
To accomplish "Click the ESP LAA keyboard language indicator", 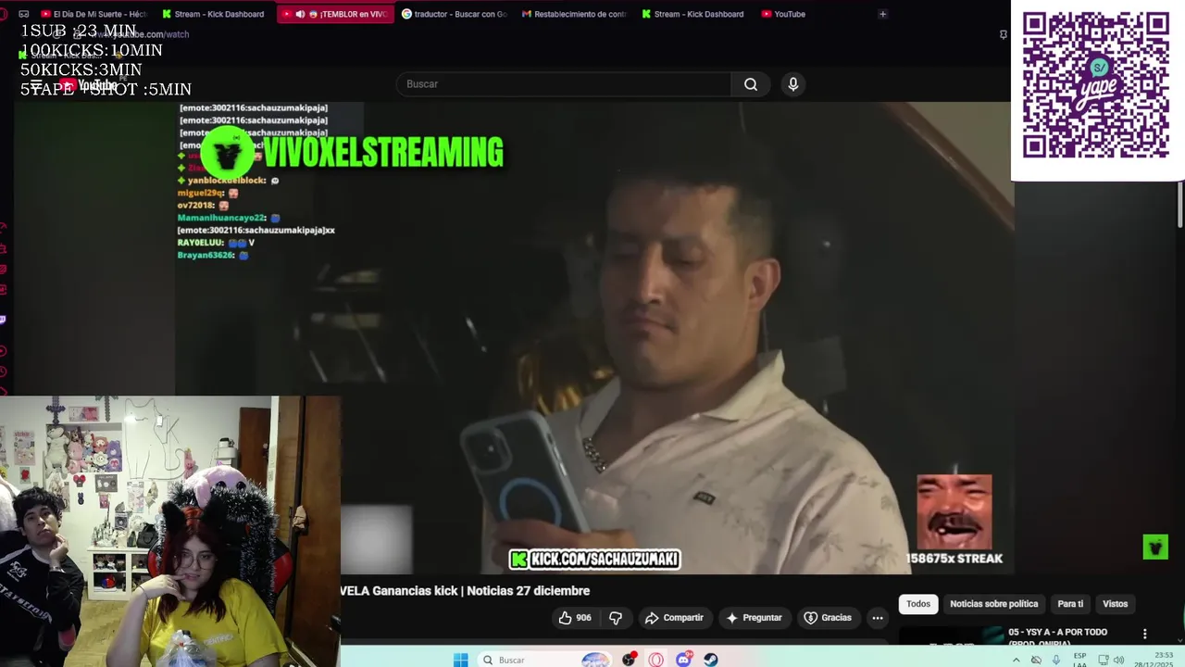I will tap(1079, 660).
